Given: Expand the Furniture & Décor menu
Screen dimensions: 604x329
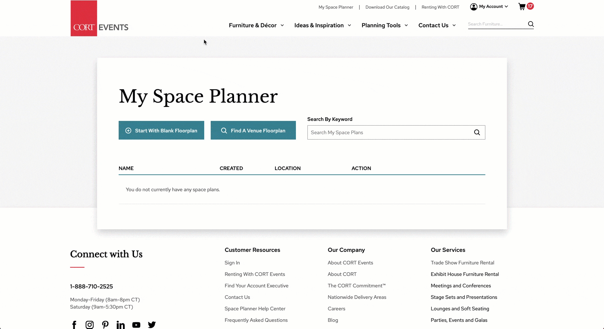Looking at the screenshot, I should [x=256, y=25].
